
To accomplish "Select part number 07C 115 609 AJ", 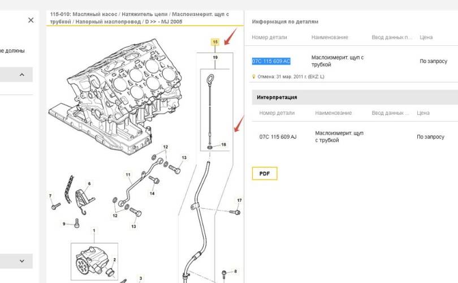I will point(278,137).
